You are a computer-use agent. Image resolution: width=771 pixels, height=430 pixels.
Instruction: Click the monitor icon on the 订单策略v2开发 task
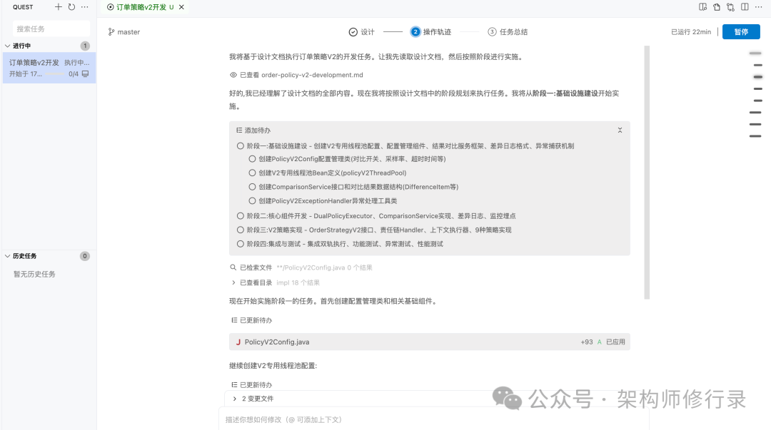tap(86, 73)
